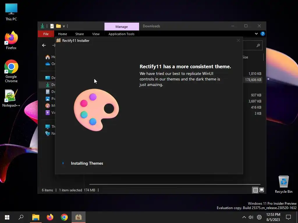Image resolution: width=298 pixels, height=223 pixels.
Task: Select the file sized 178,606 KB
Action: (x=253, y=80)
